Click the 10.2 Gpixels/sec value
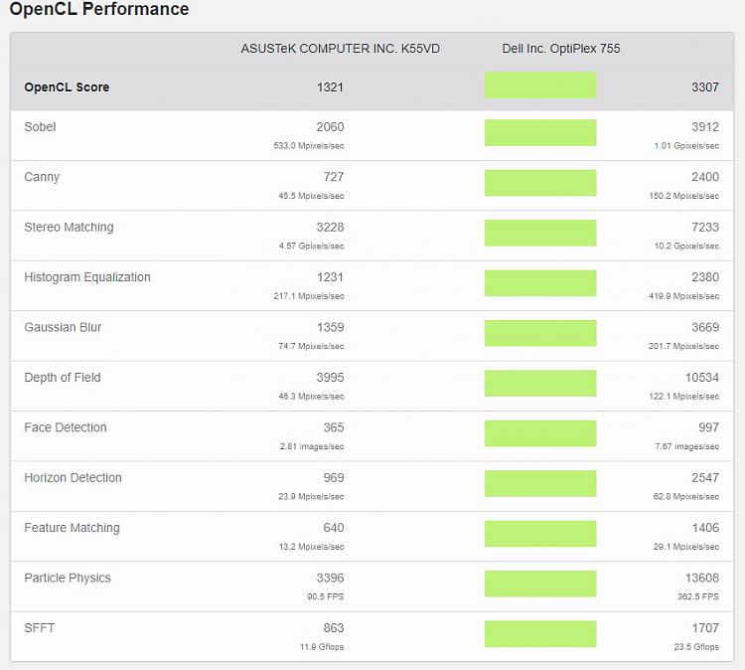Image resolution: width=745 pixels, height=670 pixels. pos(686,247)
